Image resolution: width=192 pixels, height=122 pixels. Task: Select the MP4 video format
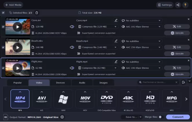coord(20,99)
